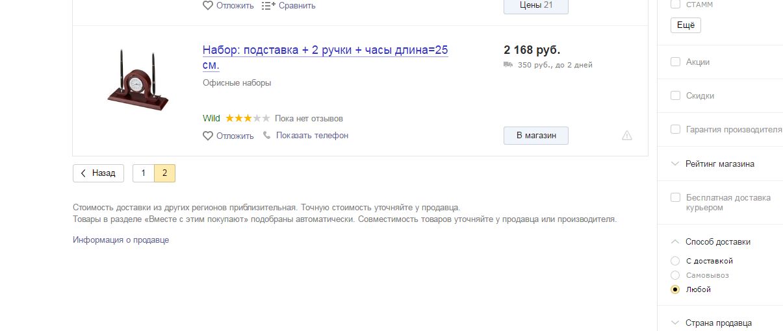Click the back arrow in the Назад button
The height and width of the screenshot is (331, 783).
click(84, 173)
